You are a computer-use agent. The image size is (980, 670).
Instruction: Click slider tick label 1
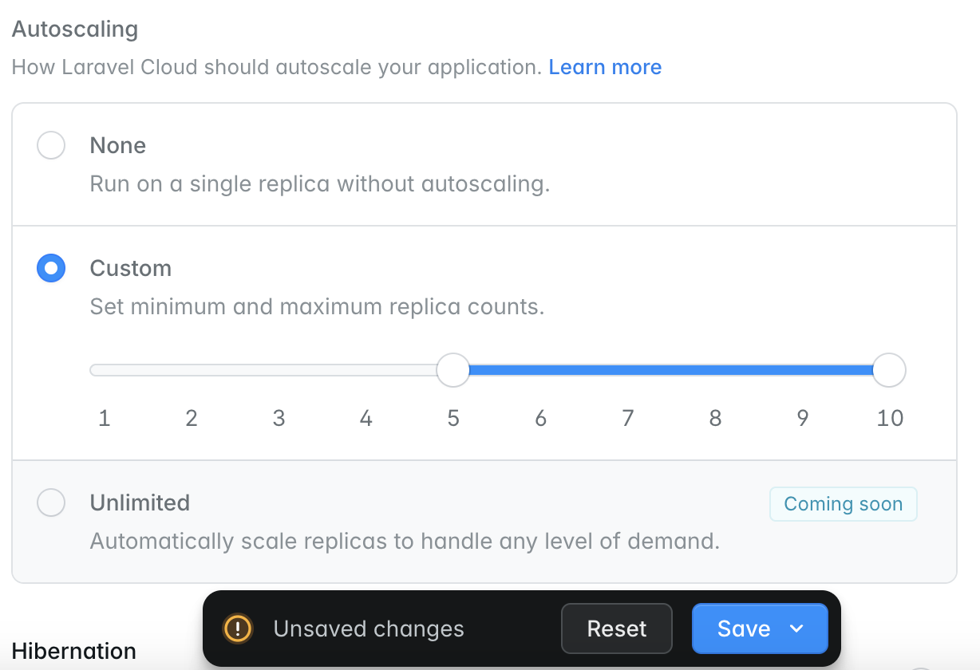point(104,418)
